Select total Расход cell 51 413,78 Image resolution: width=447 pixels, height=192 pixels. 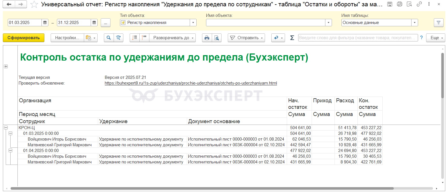coord(346,128)
